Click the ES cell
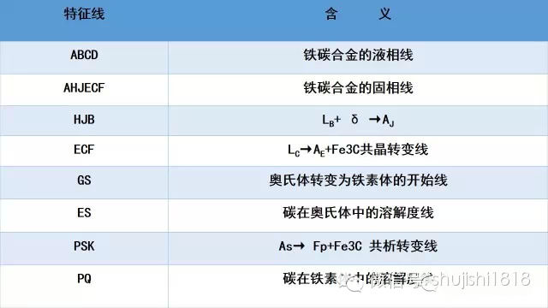 [x=84, y=213]
